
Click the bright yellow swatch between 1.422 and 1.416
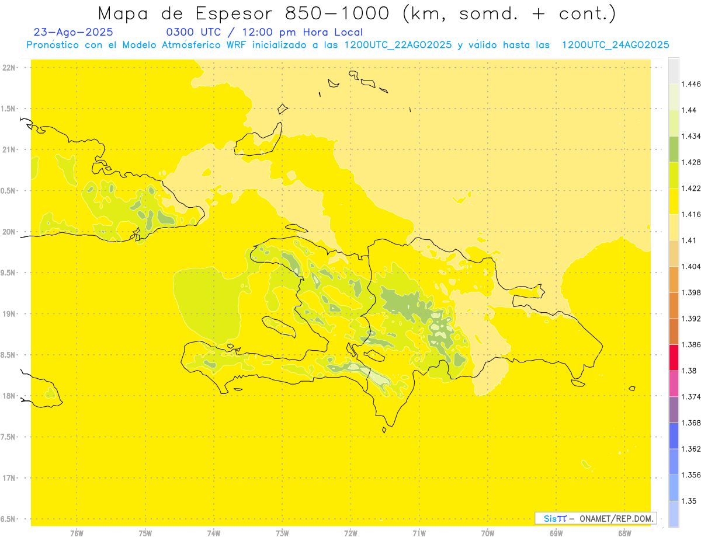click(x=674, y=201)
